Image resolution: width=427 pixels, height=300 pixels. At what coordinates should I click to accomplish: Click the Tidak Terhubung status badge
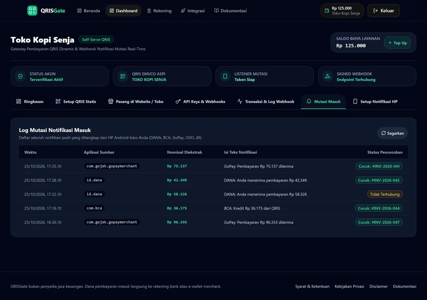tap(385, 194)
